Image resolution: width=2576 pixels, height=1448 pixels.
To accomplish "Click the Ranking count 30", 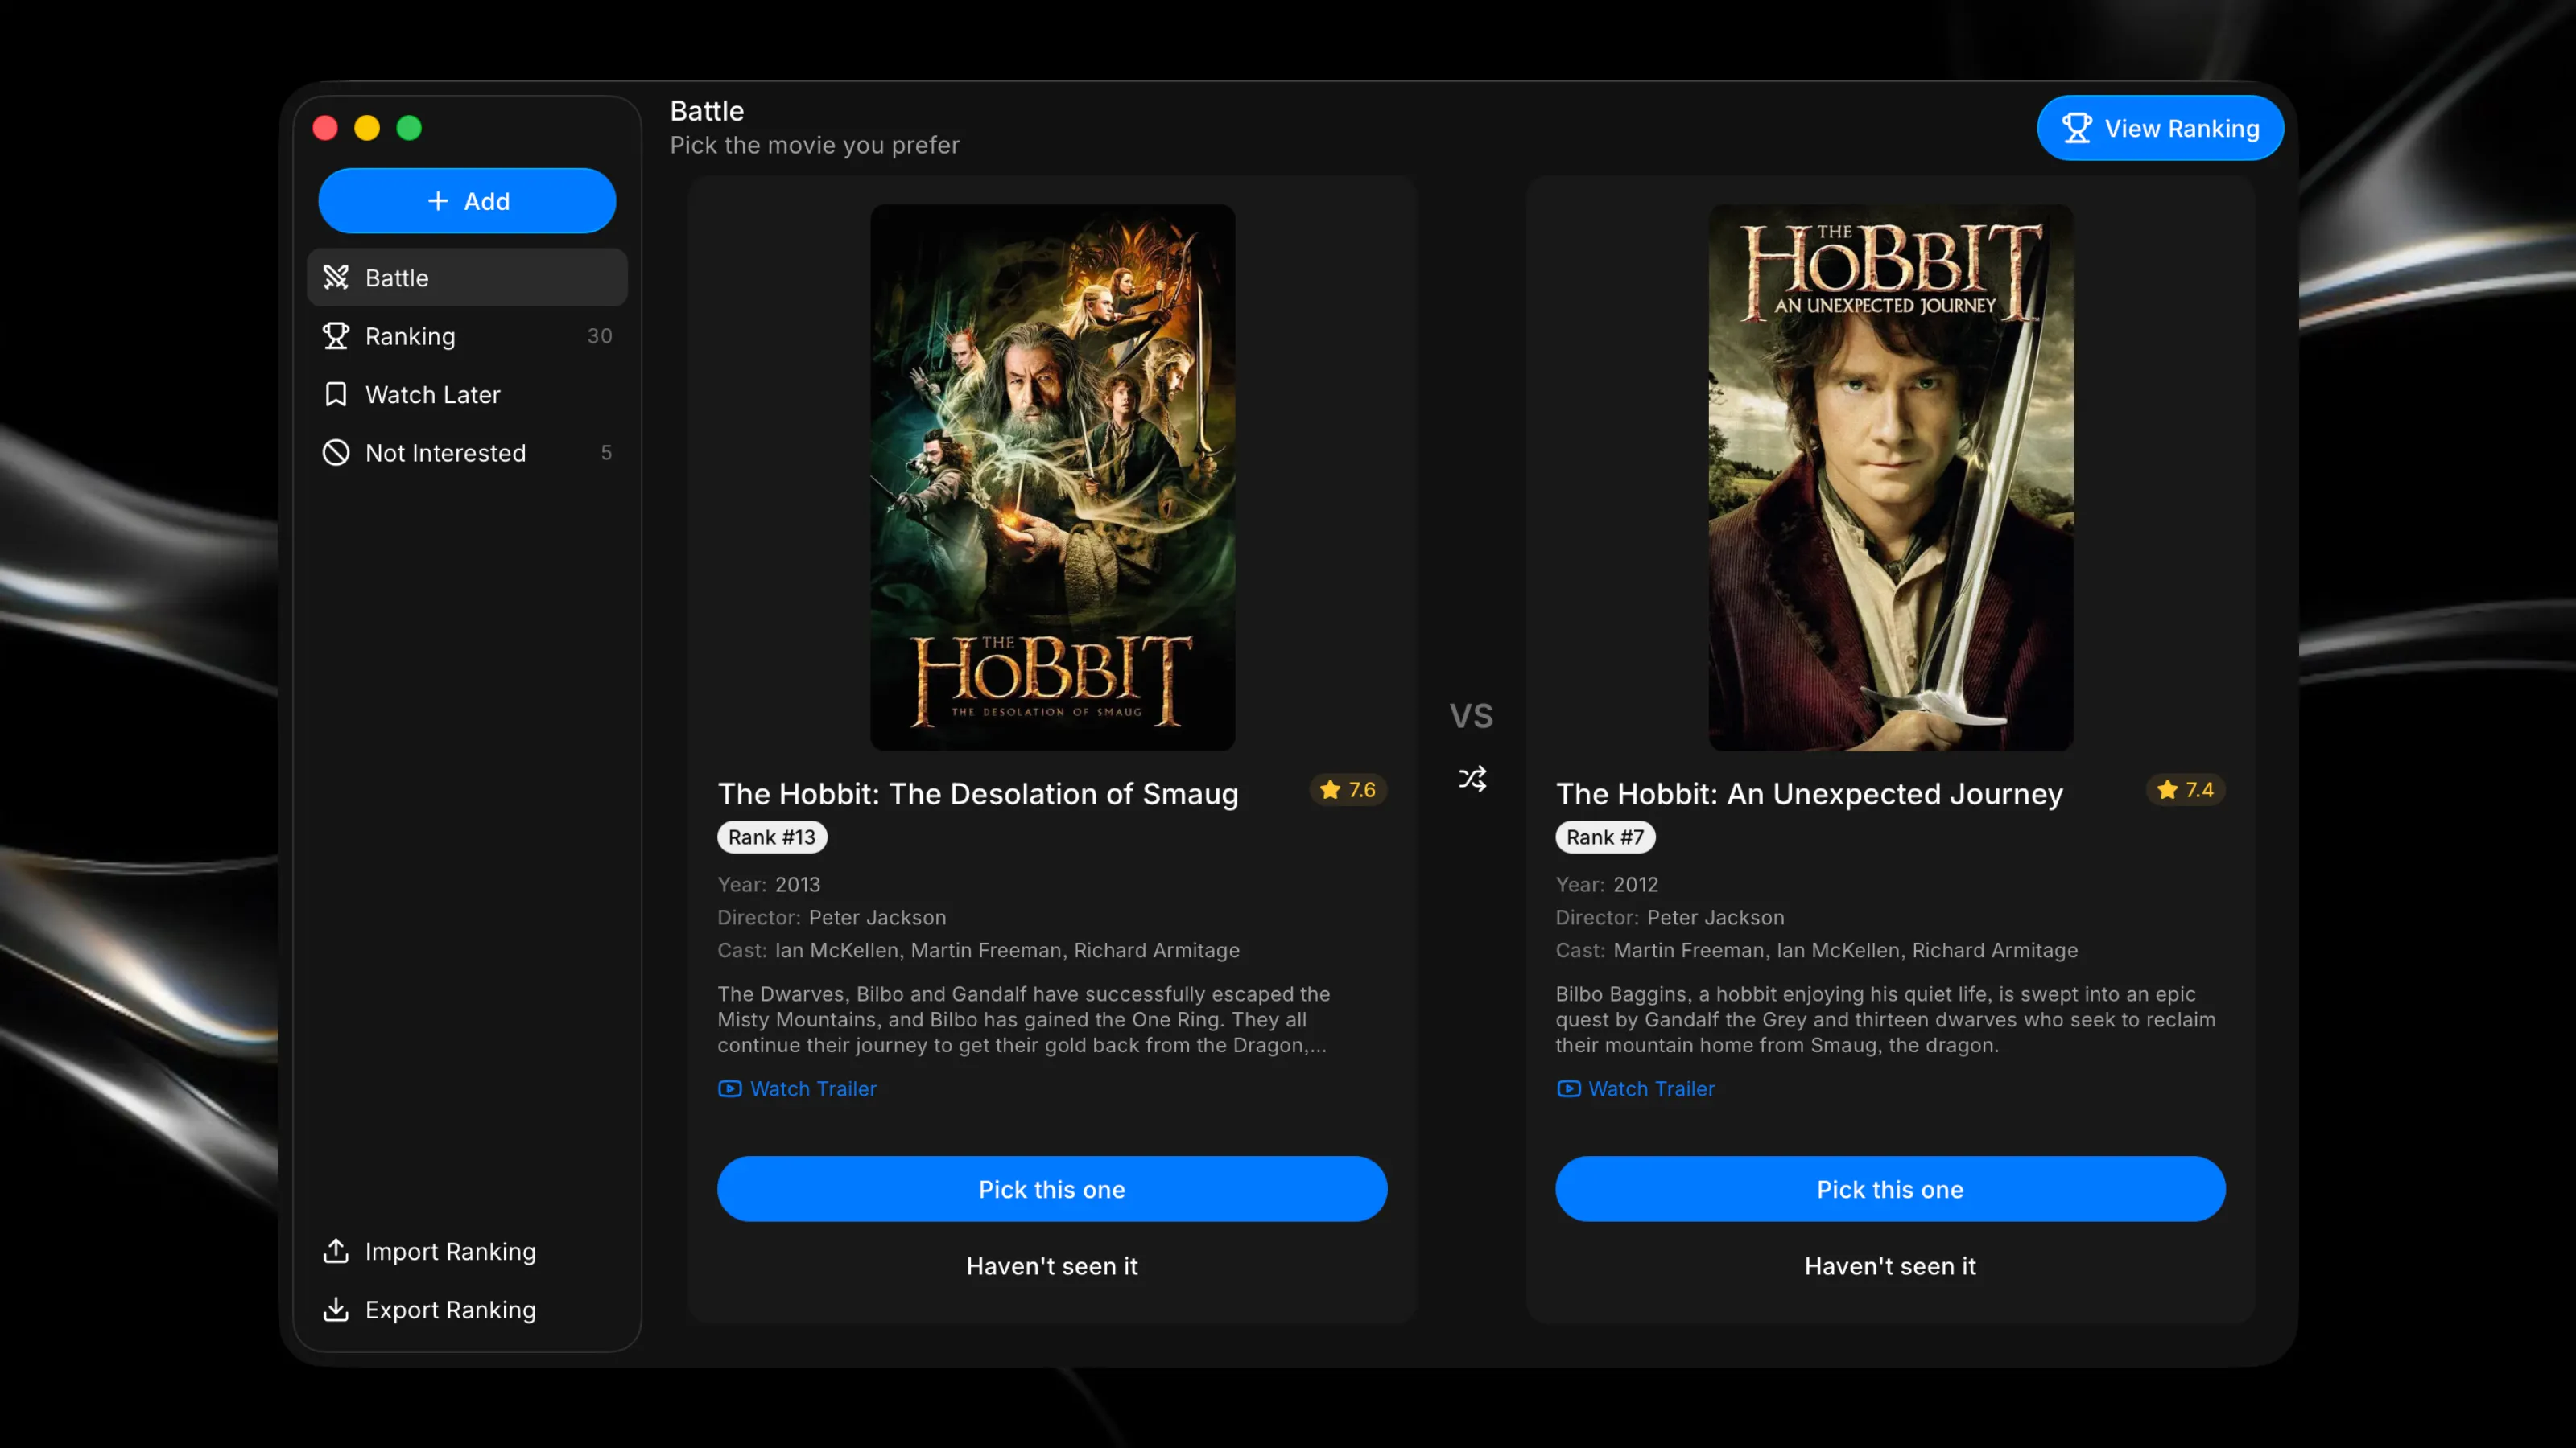I will pos(600,335).
